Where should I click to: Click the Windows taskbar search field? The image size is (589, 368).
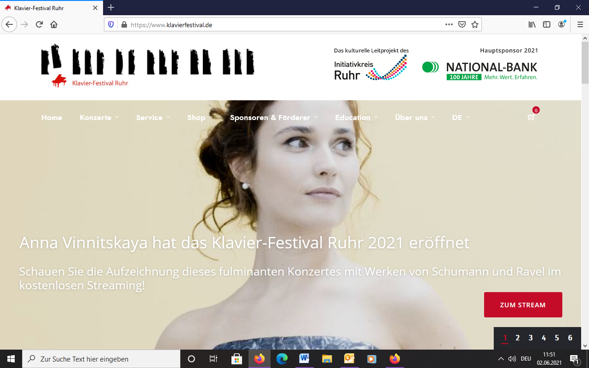coord(101,359)
